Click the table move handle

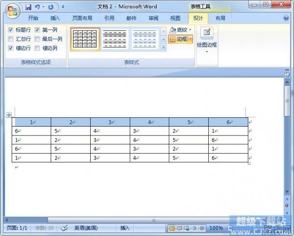click(9, 115)
